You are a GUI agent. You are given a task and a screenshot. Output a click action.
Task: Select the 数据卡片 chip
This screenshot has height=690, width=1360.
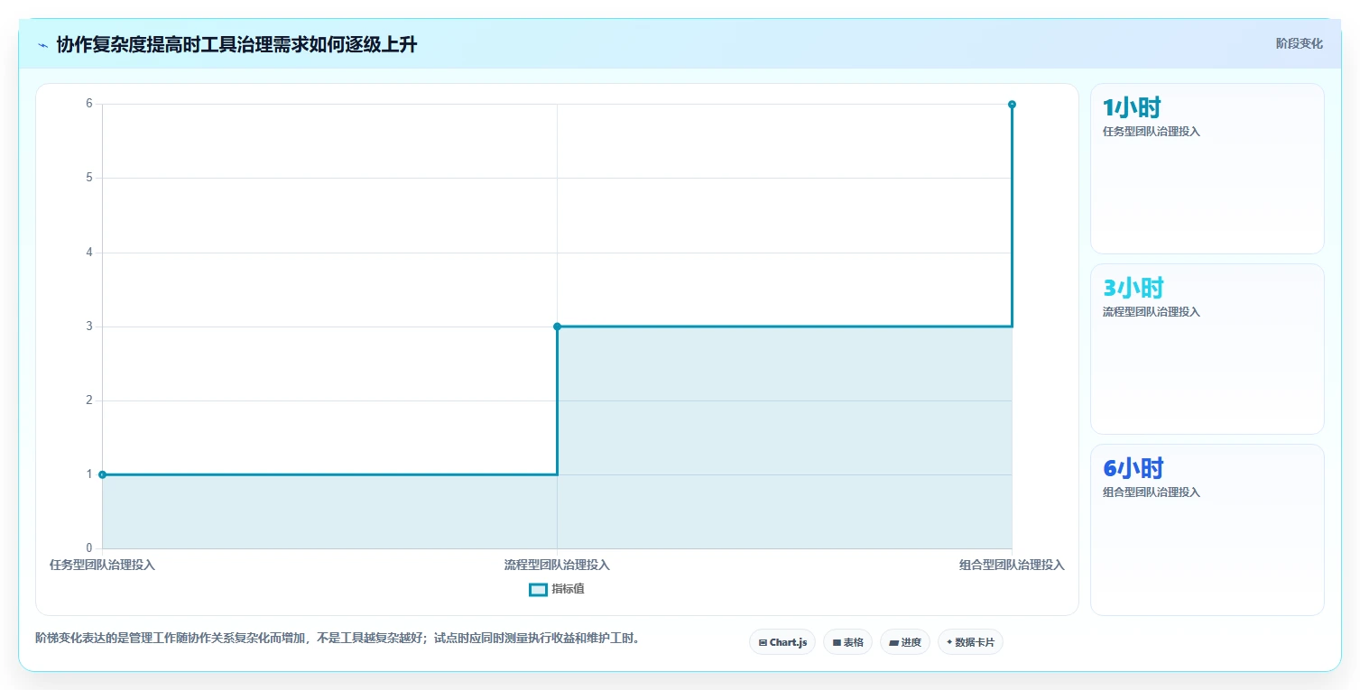[970, 642]
